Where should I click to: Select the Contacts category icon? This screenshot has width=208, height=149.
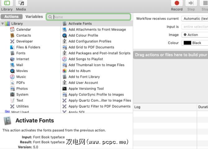click(12, 35)
